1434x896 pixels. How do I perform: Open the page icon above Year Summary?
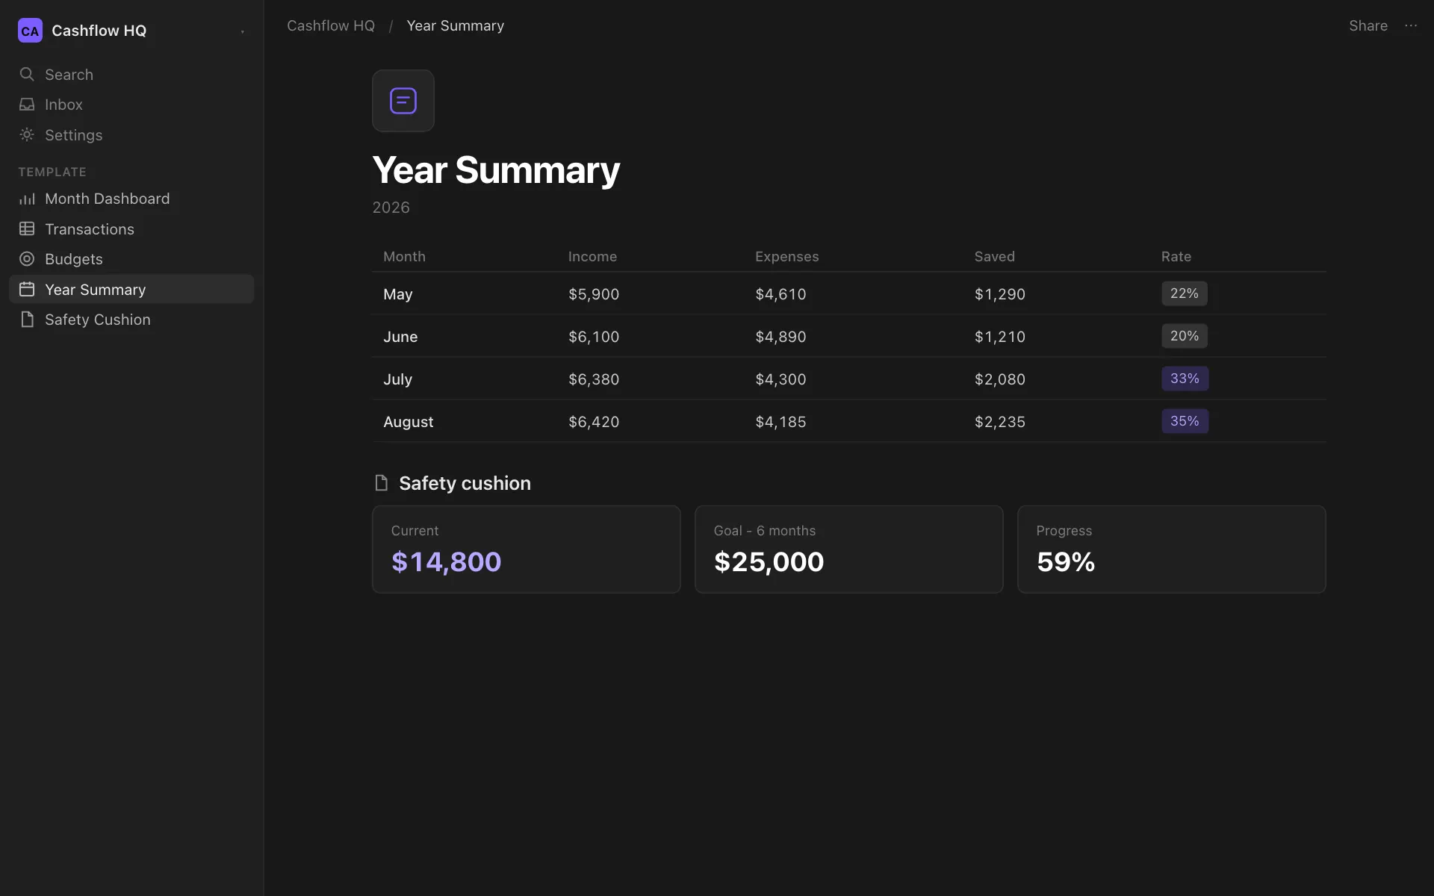click(x=403, y=101)
